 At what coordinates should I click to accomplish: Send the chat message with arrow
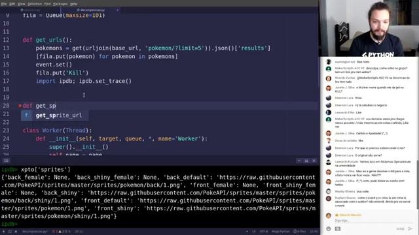coord(410,229)
